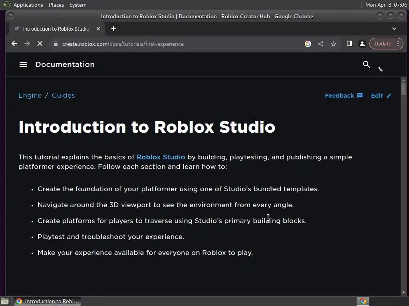
Task: Open the System menu
Action: coord(78,5)
